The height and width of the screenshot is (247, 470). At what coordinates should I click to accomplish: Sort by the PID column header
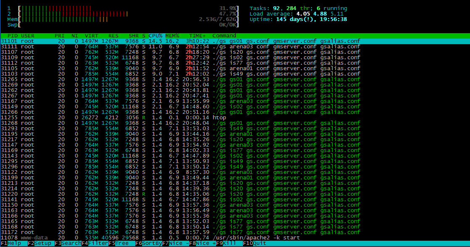(13, 36)
